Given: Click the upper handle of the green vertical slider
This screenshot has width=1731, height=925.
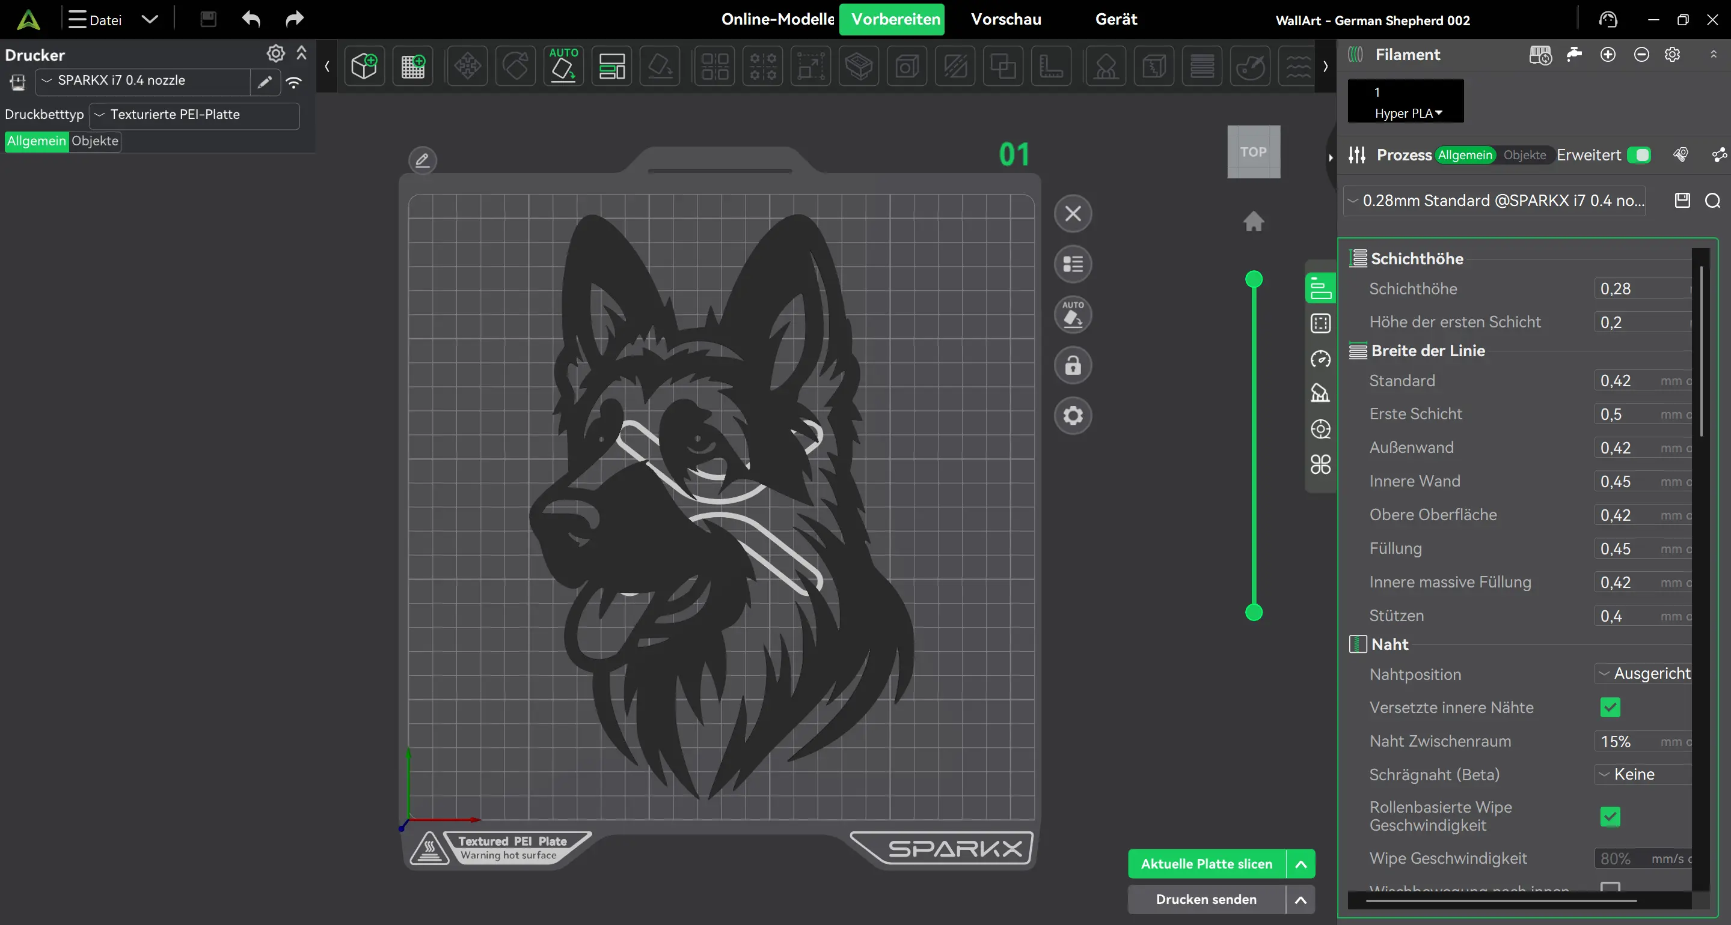Looking at the screenshot, I should [1254, 279].
